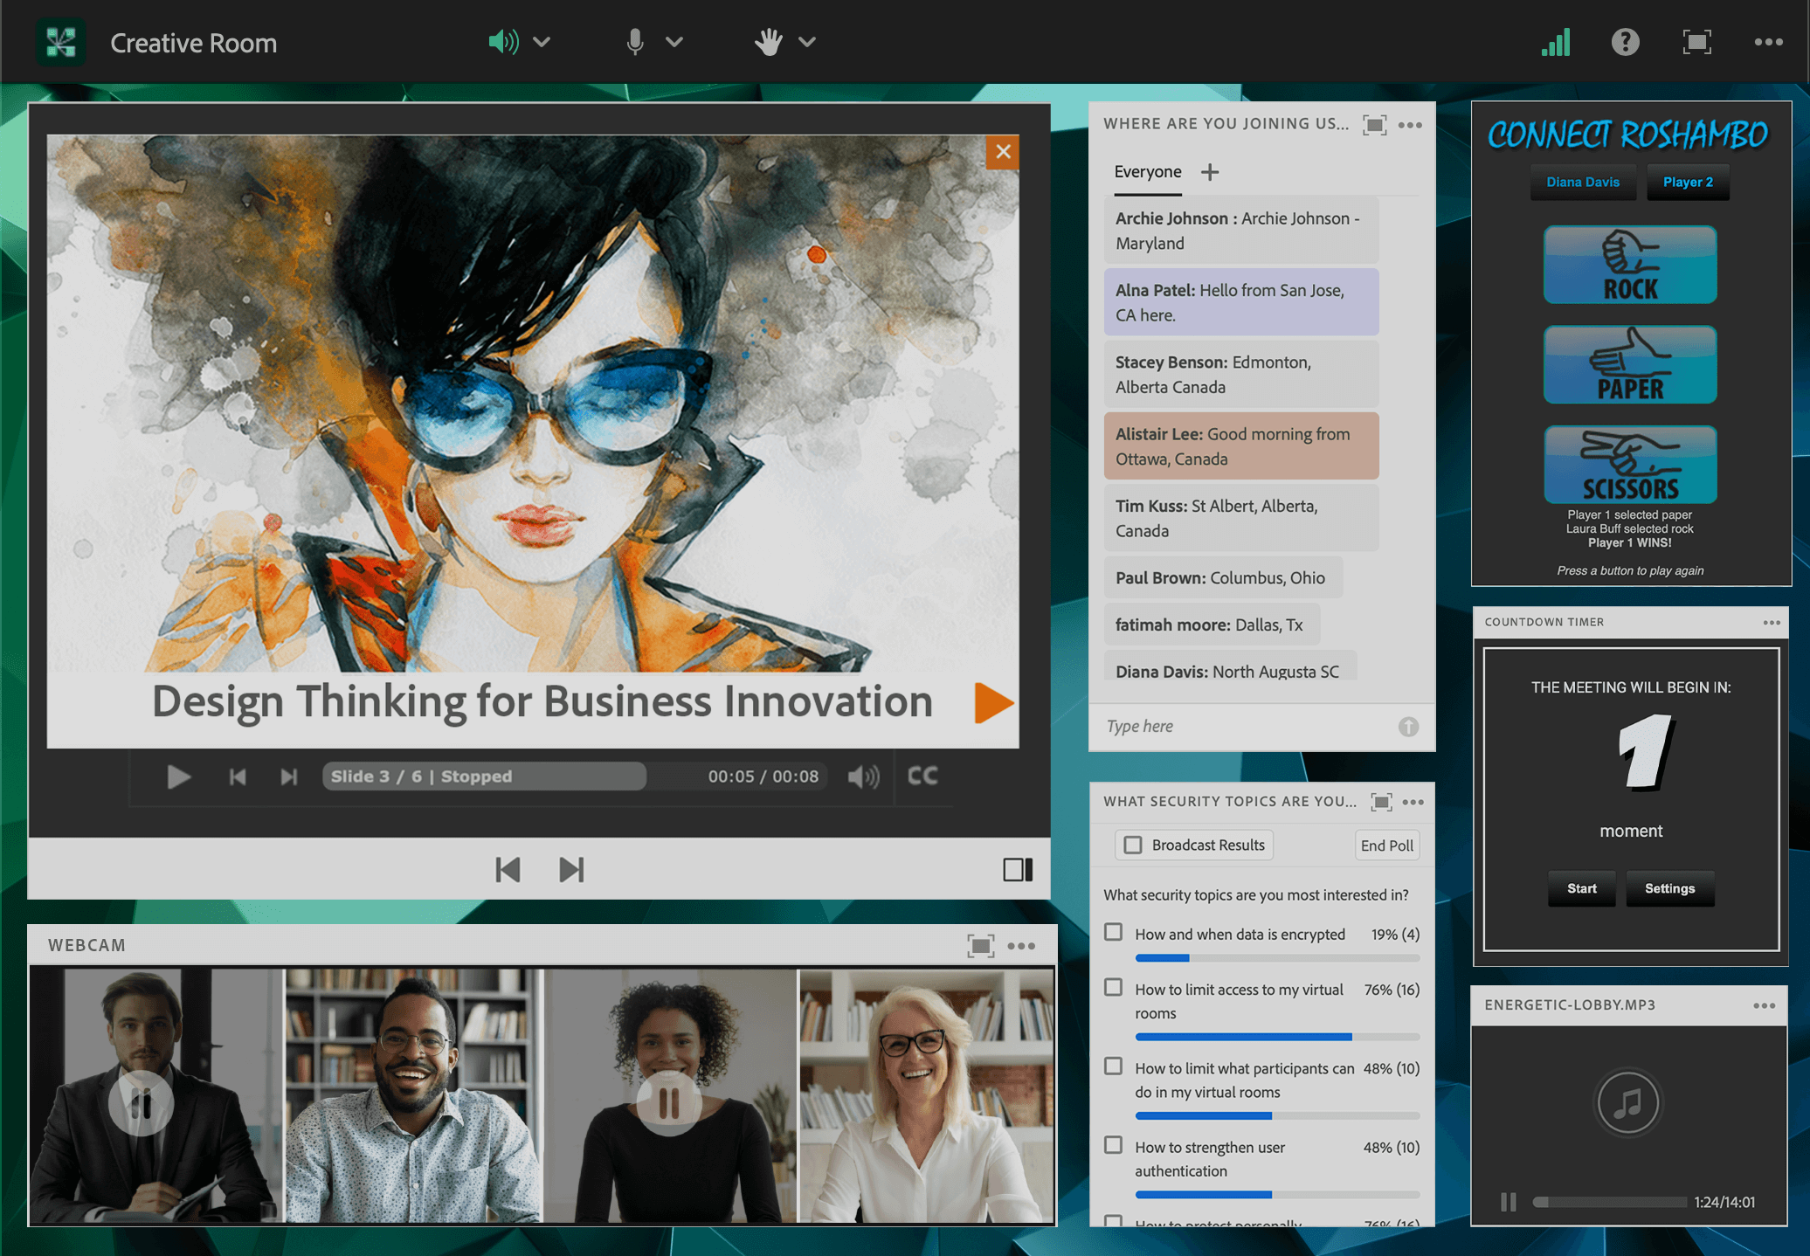The width and height of the screenshot is (1810, 1256).
Task: Enable the Broadcast Results checkbox
Action: [x=1133, y=844]
